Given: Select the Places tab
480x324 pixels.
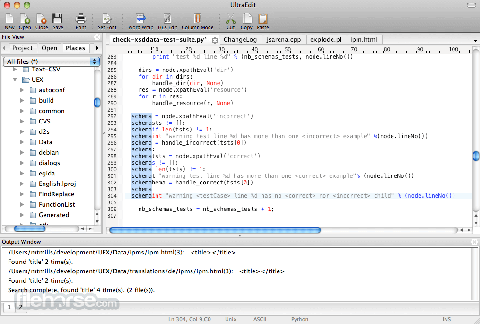Looking at the screenshot, I should pyautogui.click(x=75, y=48).
